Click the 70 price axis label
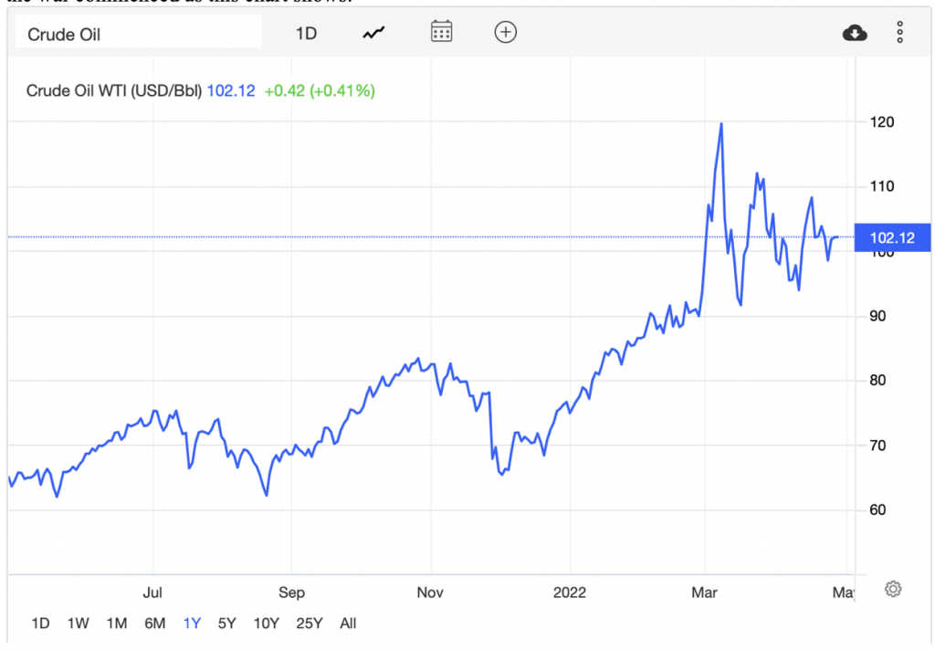The width and height of the screenshot is (935, 650). pos(877,446)
